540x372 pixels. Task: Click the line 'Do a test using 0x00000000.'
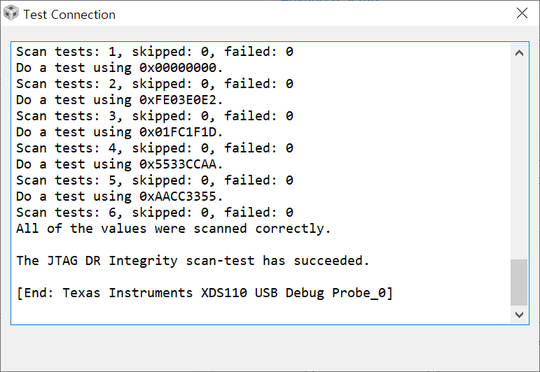(120, 68)
